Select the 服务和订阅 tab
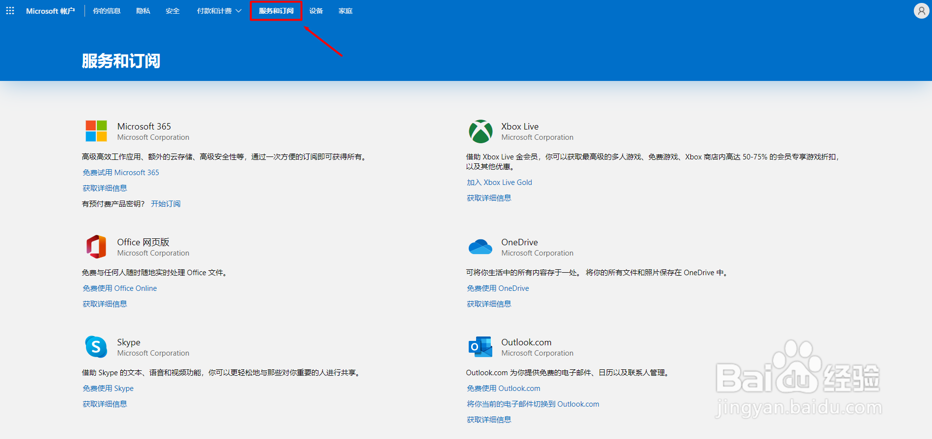932x439 pixels. click(x=276, y=11)
